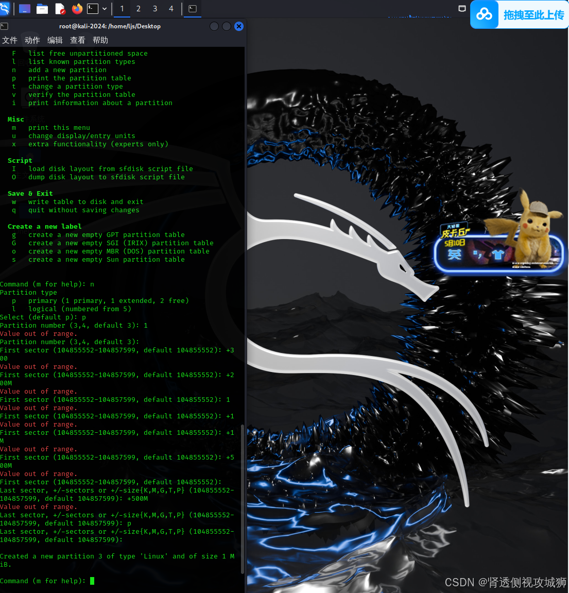Viewport: 569px width, 593px height.
Task: Click the 'Create a new label' heading
Action: (x=45, y=227)
